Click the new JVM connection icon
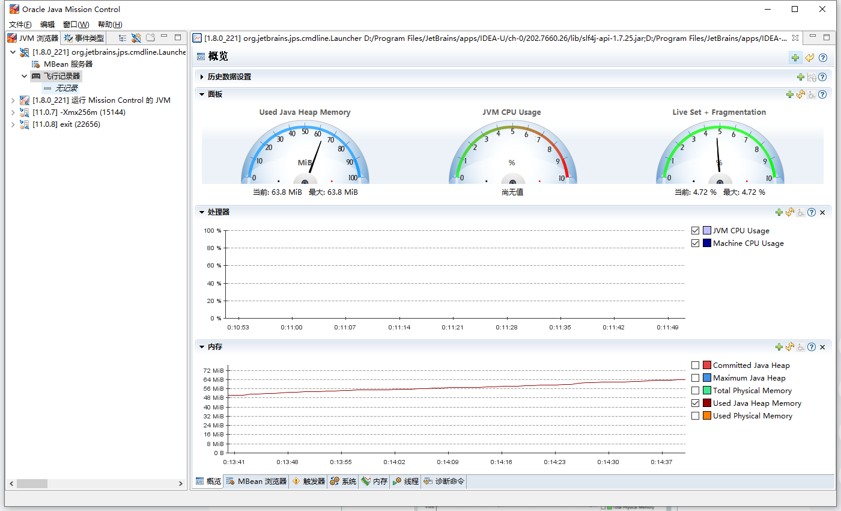This screenshot has width=841, height=511. (x=136, y=38)
